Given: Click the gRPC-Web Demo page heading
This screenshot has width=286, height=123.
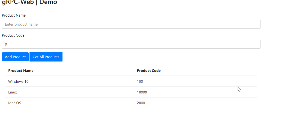Looking at the screenshot, I should coord(30,2).
